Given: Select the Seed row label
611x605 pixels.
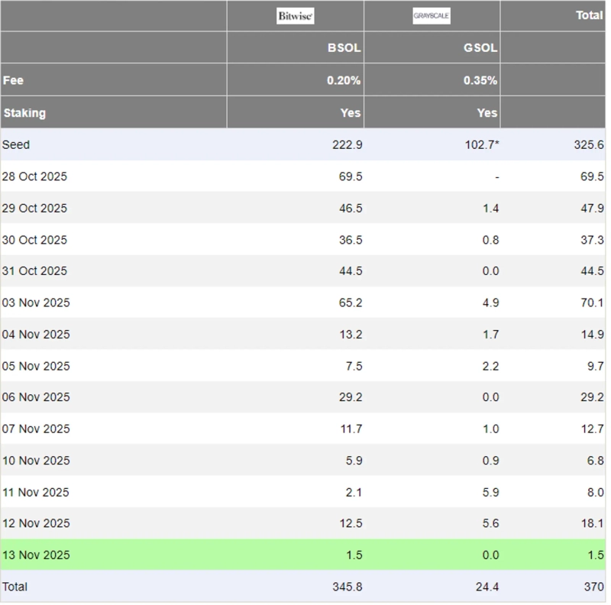Looking at the screenshot, I should [x=16, y=144].
